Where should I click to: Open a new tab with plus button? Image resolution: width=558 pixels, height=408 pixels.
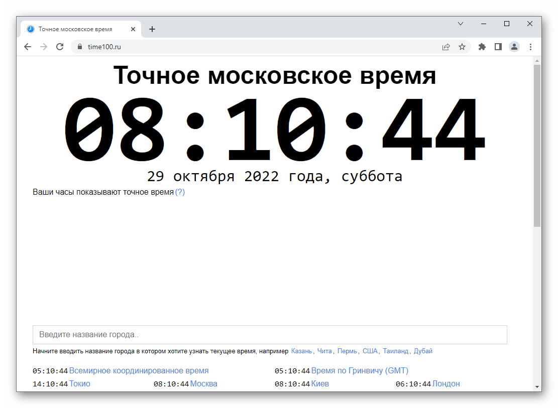click(152, 29)
